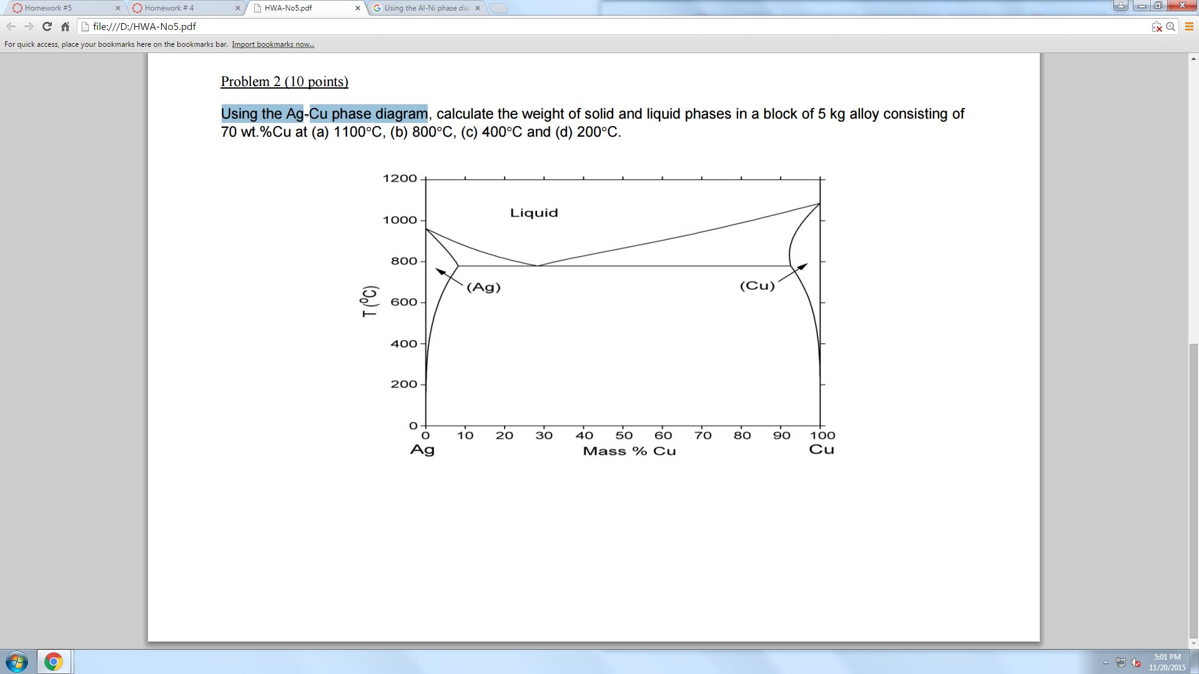Click the home icon in the browser toolbar

point(64,27)
